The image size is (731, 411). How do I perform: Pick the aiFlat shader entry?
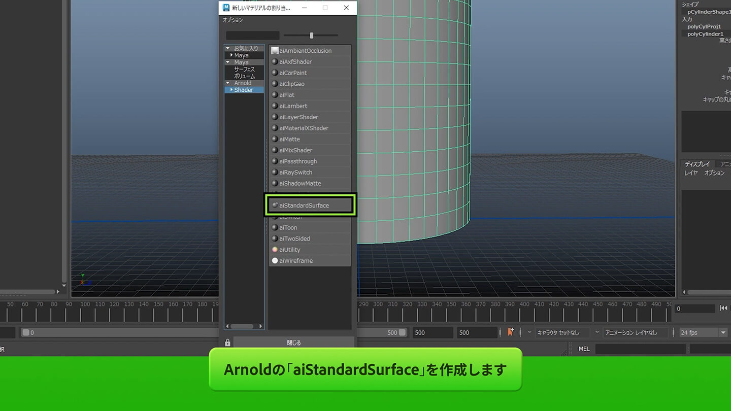[x=310, y=95]
